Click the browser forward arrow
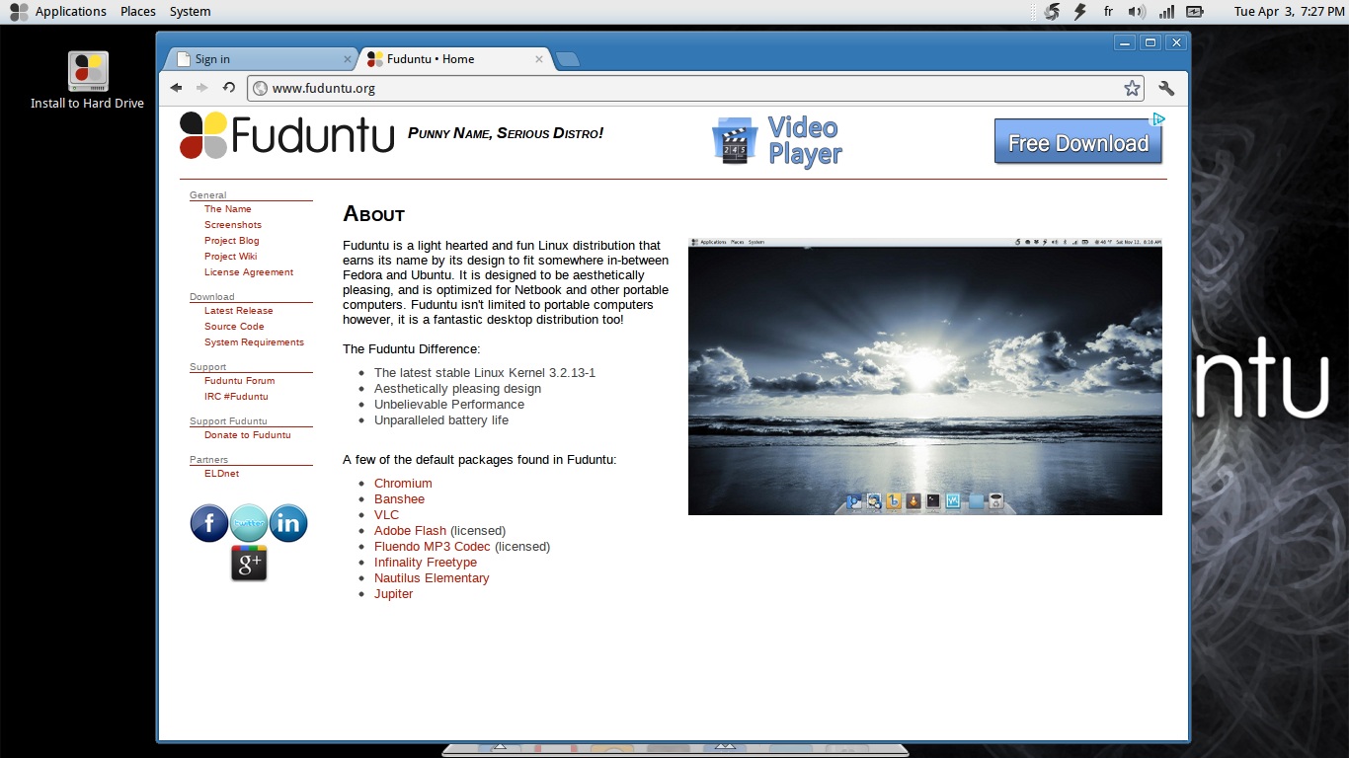This screenshot has width=1349, height=758. pos(202,88)
